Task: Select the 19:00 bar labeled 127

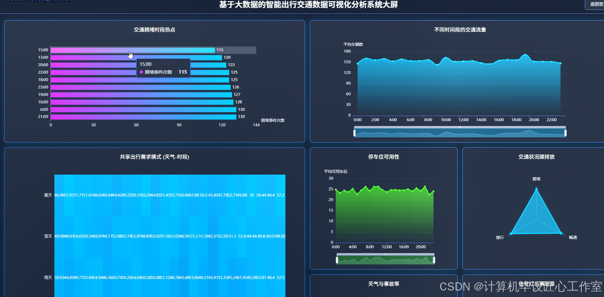Action: point(141,95)
